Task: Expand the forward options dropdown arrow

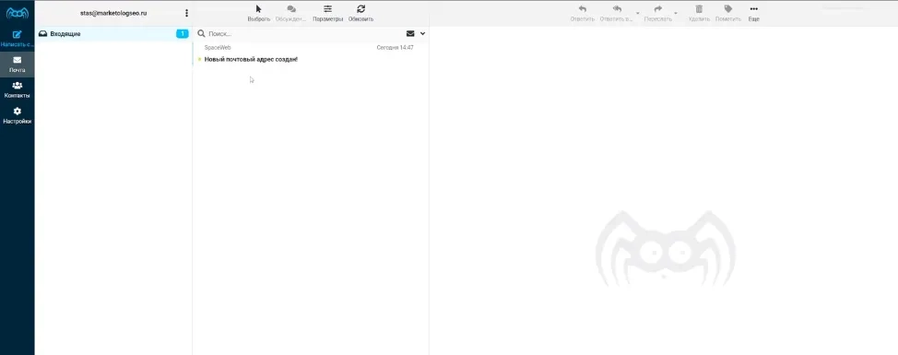Action: (x=676, y=13)
